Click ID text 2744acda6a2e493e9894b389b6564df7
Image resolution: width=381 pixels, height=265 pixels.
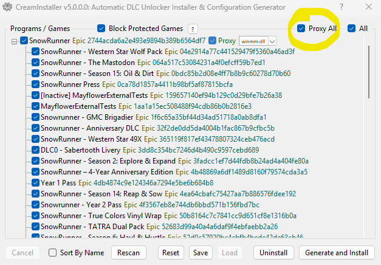(146, 41)
